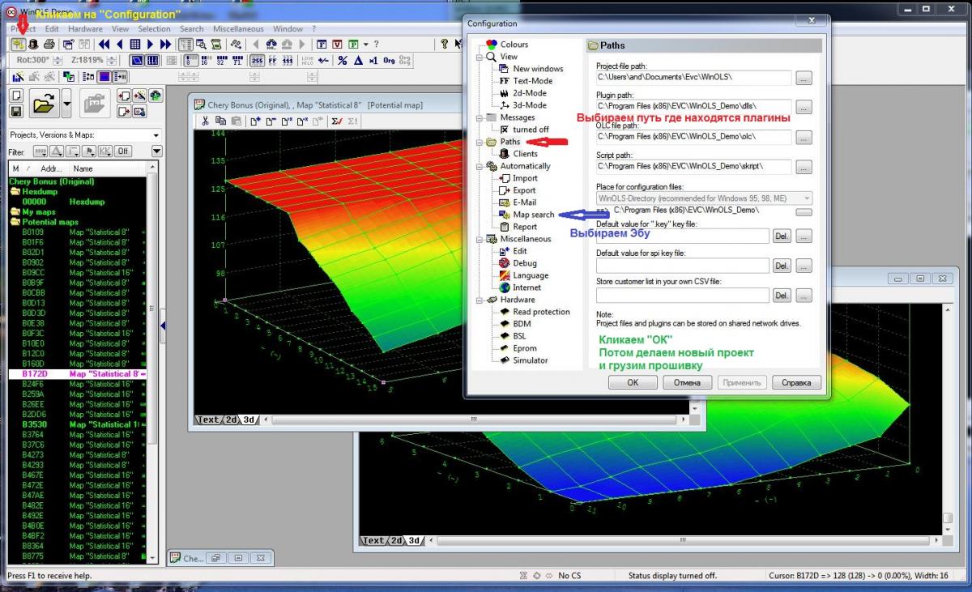Viewport: 972px width, 592px height.
Task: Switch to the 2d tab in map window
Action: [x=232, y=420]
